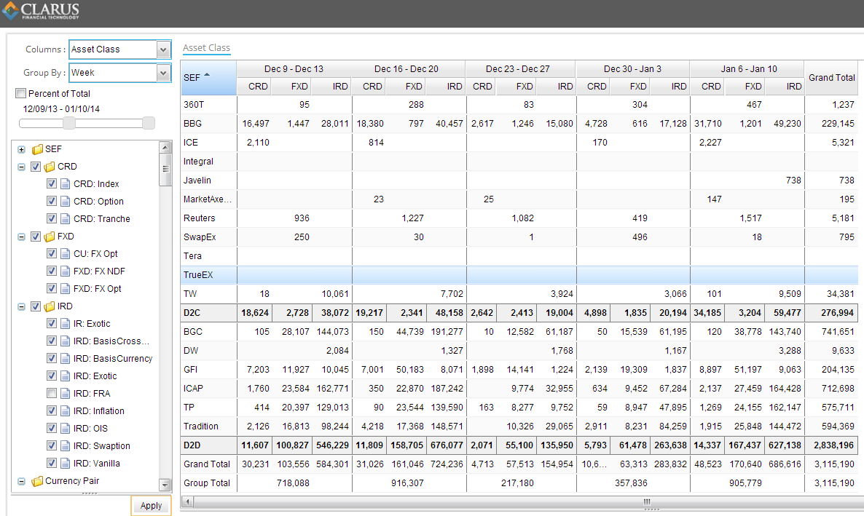
Task: Uncheck the FXD folder checkbox
Action: (x=36, y=237)
